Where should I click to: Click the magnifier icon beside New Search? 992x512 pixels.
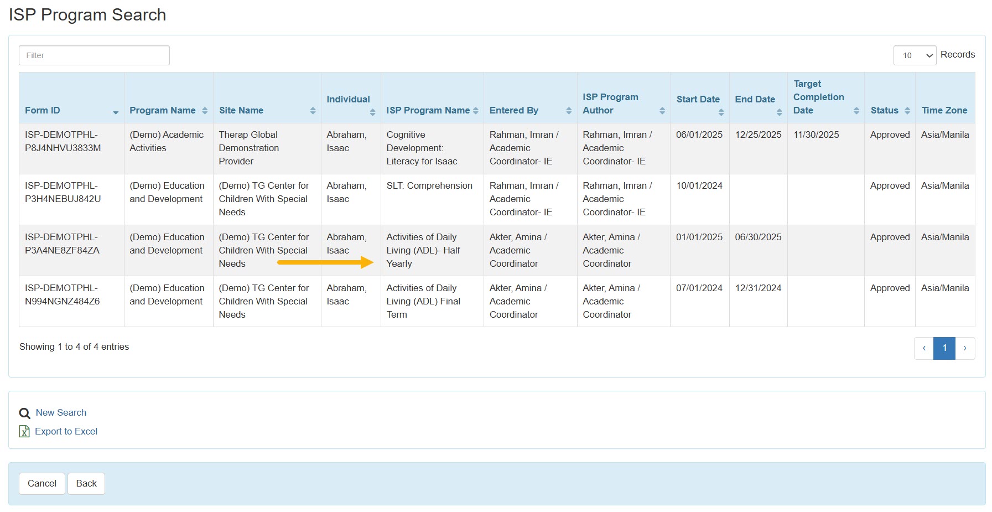tap(24, 413)
